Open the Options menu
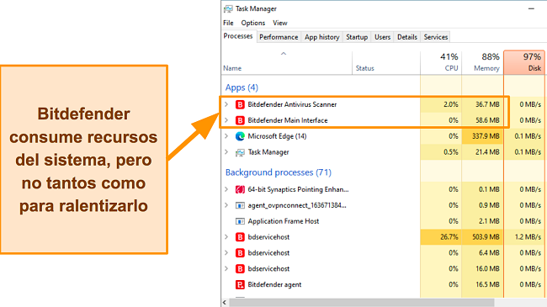The width and height of the screenshot is (547, 307). [x=253, y=23]
